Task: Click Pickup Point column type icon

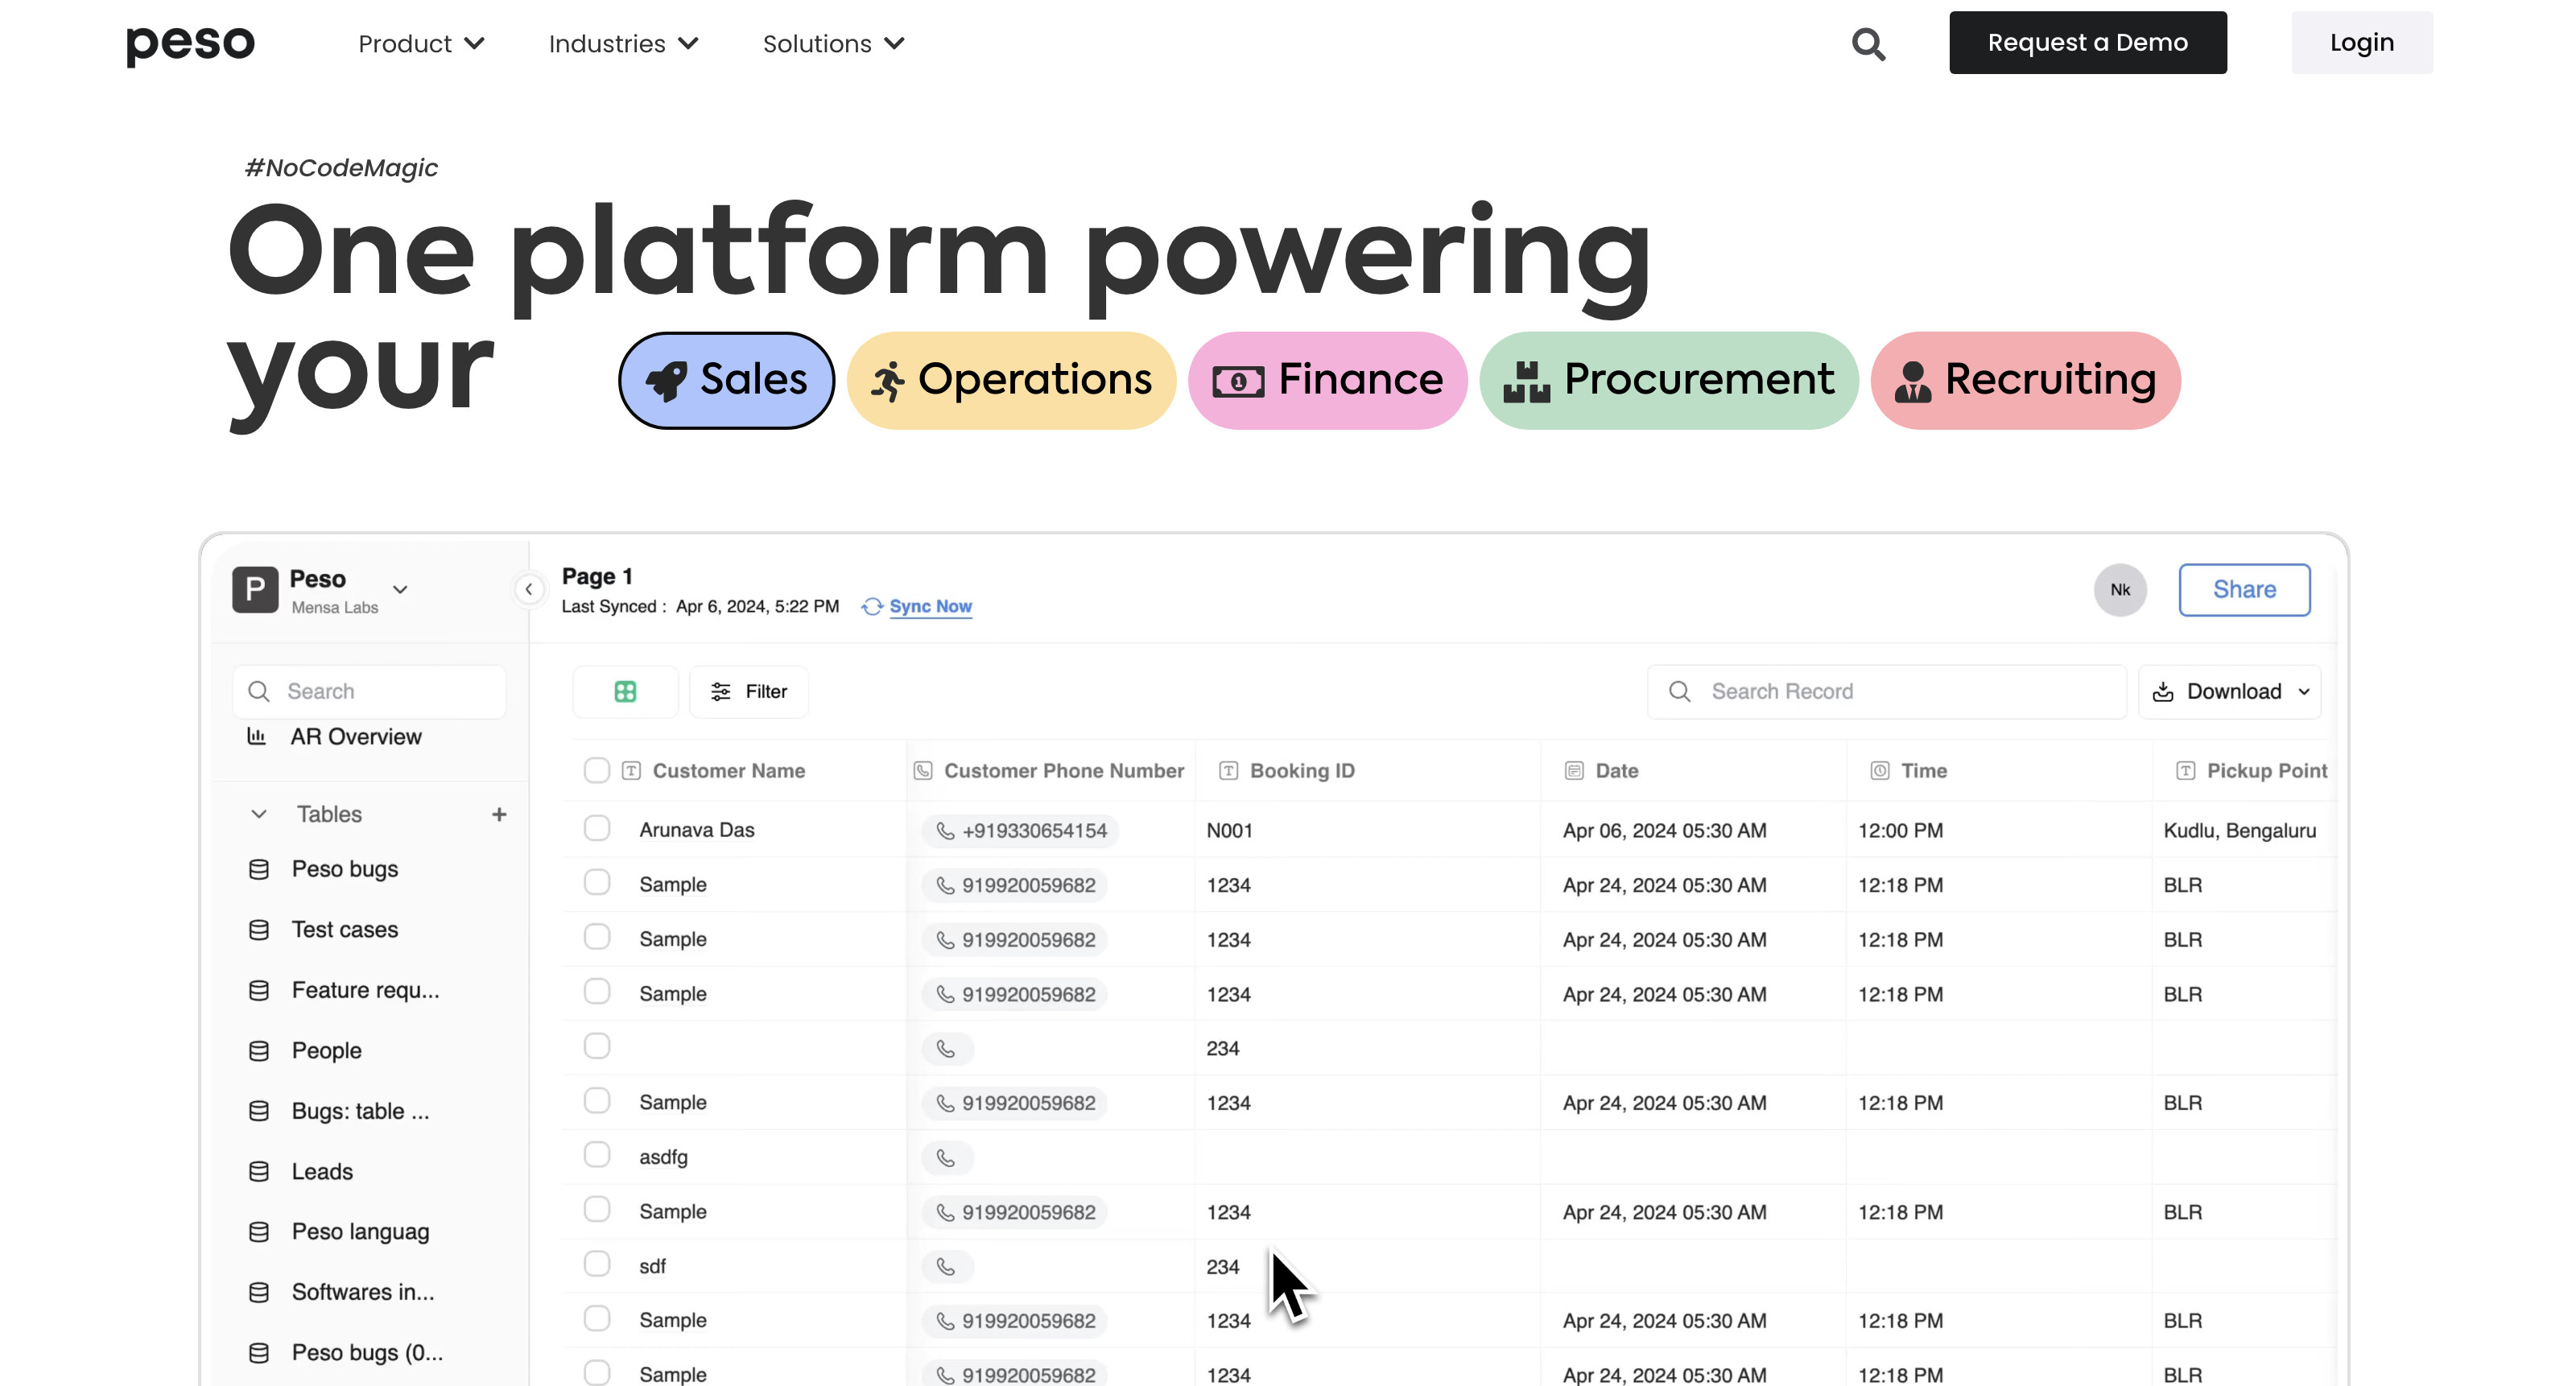Action: point(2186,771)
